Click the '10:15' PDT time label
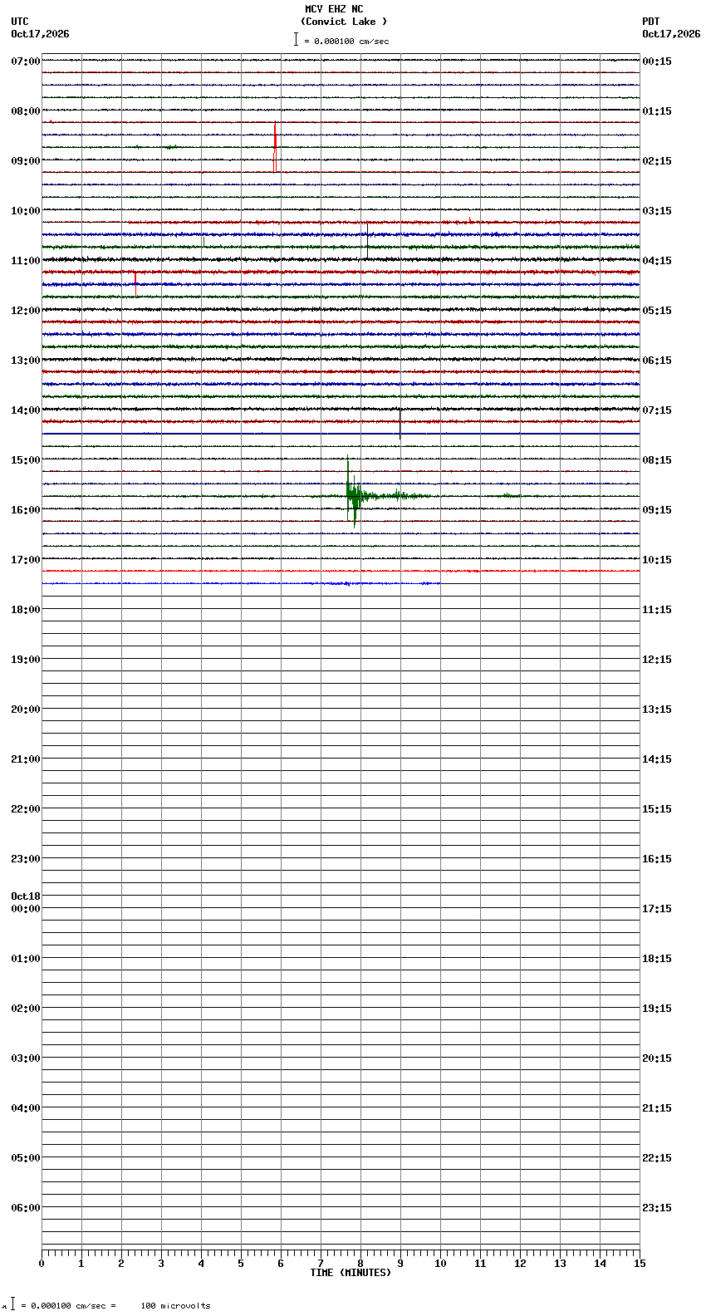Screen dimensions: 706x1316 click(x=657, y=560)
